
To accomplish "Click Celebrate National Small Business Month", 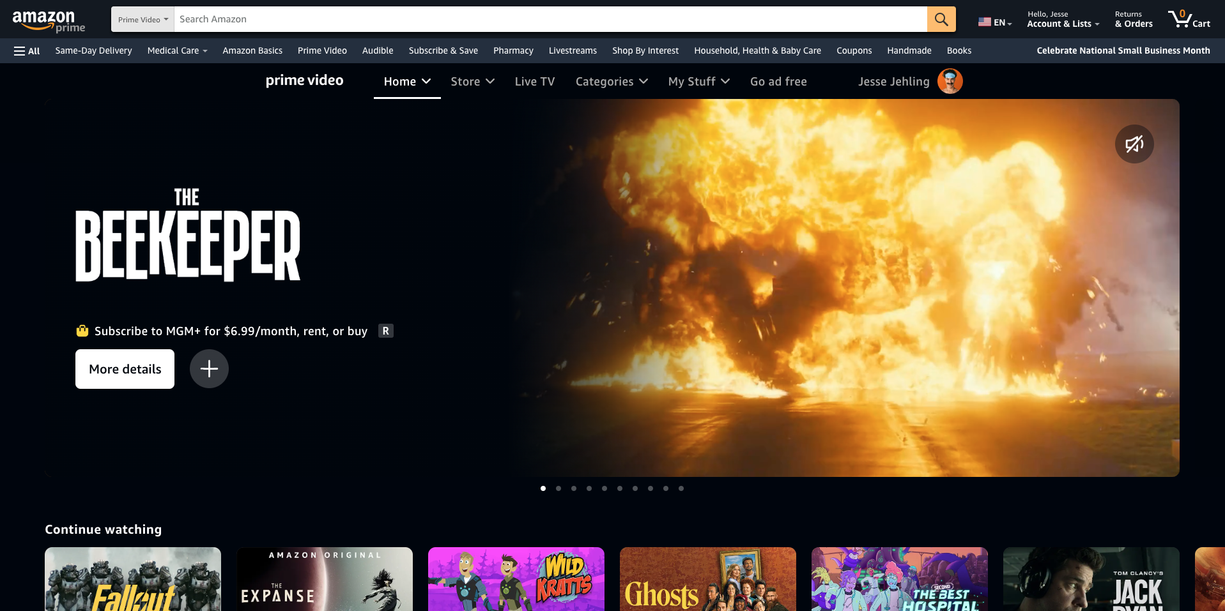I will tap(1123, 51).
